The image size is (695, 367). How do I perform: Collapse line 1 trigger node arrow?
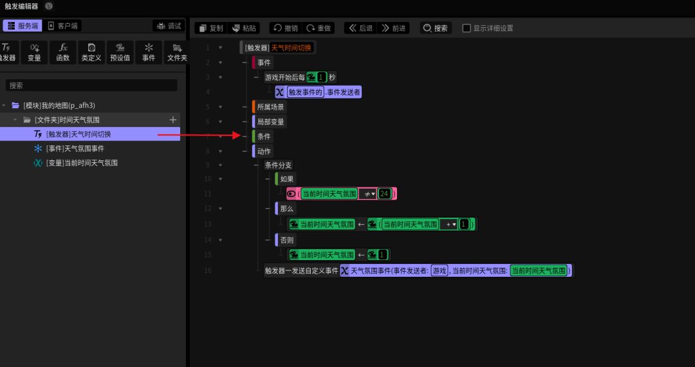221,48
